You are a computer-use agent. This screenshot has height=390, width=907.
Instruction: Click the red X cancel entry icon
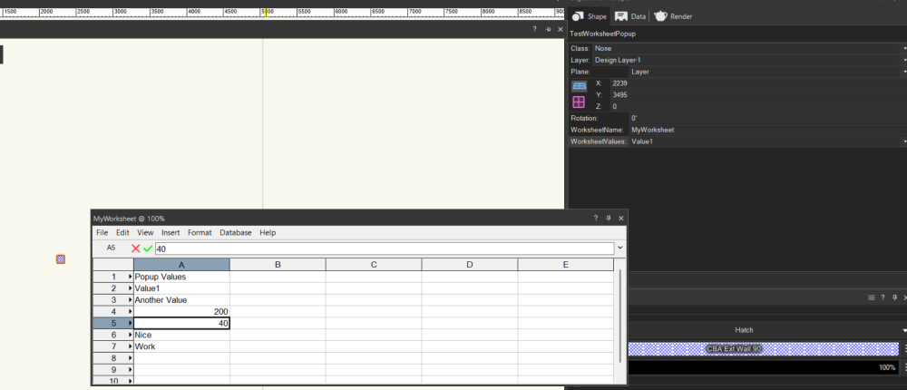pos(136,249)
